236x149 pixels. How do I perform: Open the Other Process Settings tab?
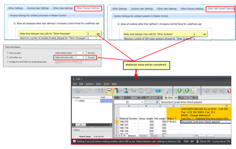pos(88,8)
